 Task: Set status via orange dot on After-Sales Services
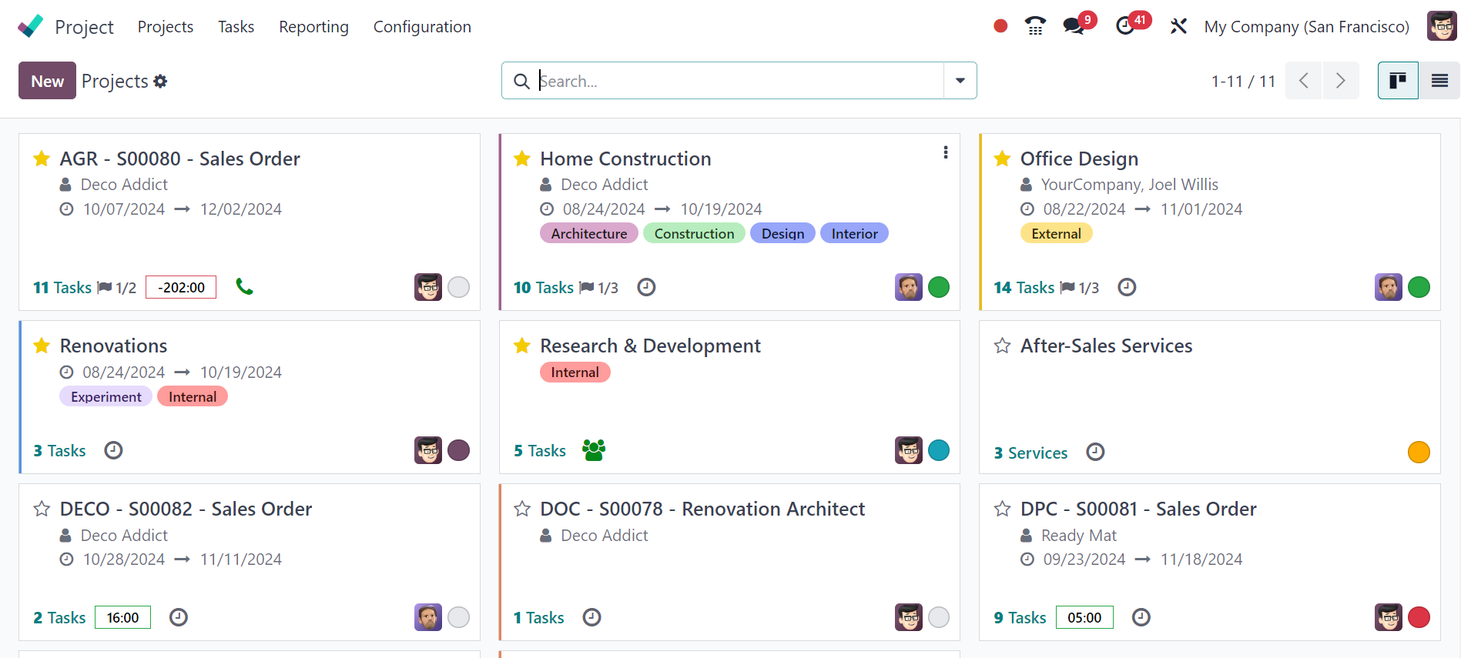coord(1419,452)
